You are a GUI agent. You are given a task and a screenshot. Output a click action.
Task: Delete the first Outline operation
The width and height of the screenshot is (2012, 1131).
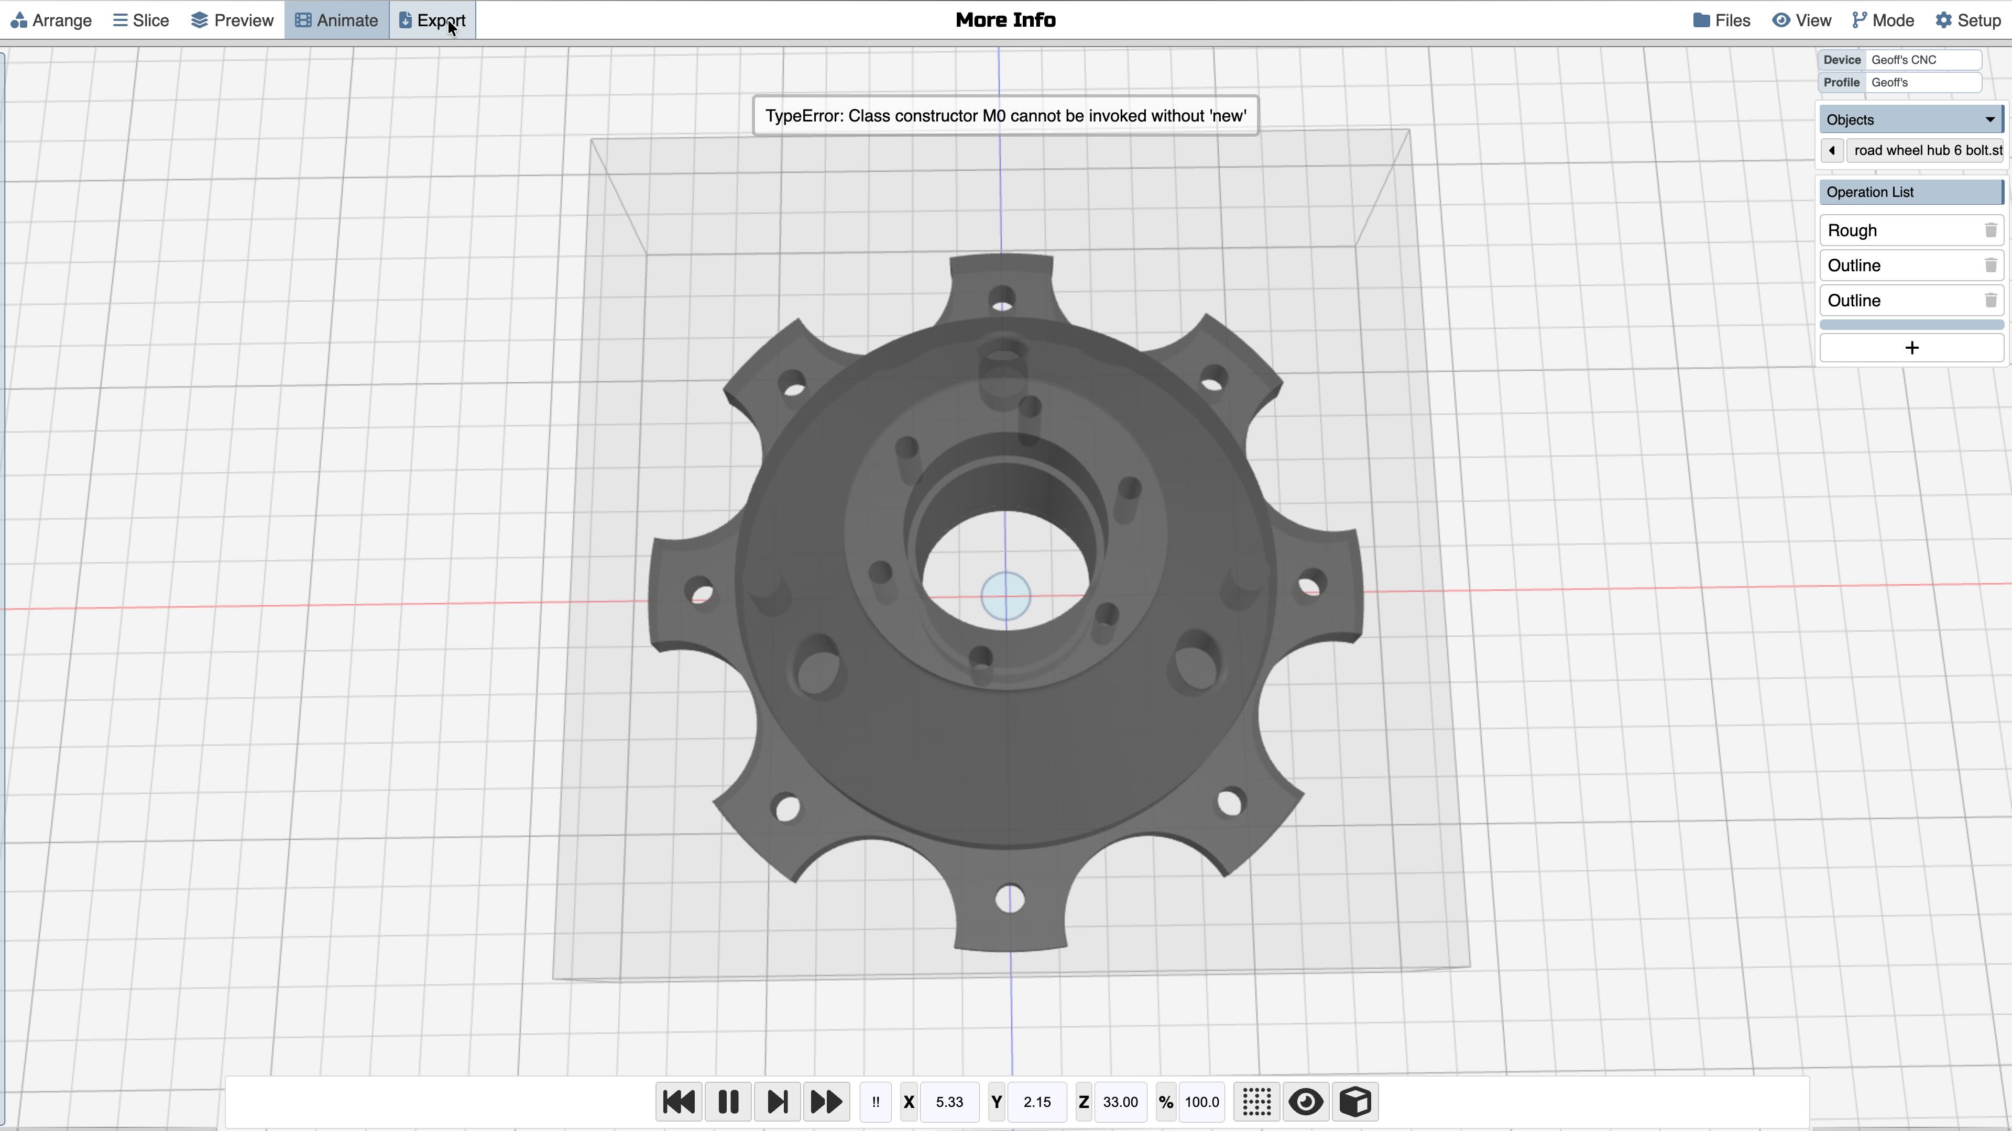(x=1990, y=265)
